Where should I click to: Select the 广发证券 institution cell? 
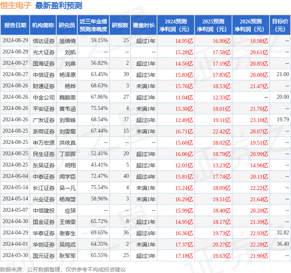(x=44, y=120)
